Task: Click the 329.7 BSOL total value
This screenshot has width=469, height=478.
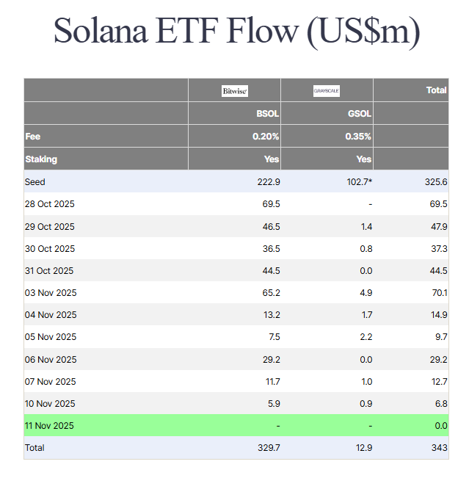Action: point(268,448)
